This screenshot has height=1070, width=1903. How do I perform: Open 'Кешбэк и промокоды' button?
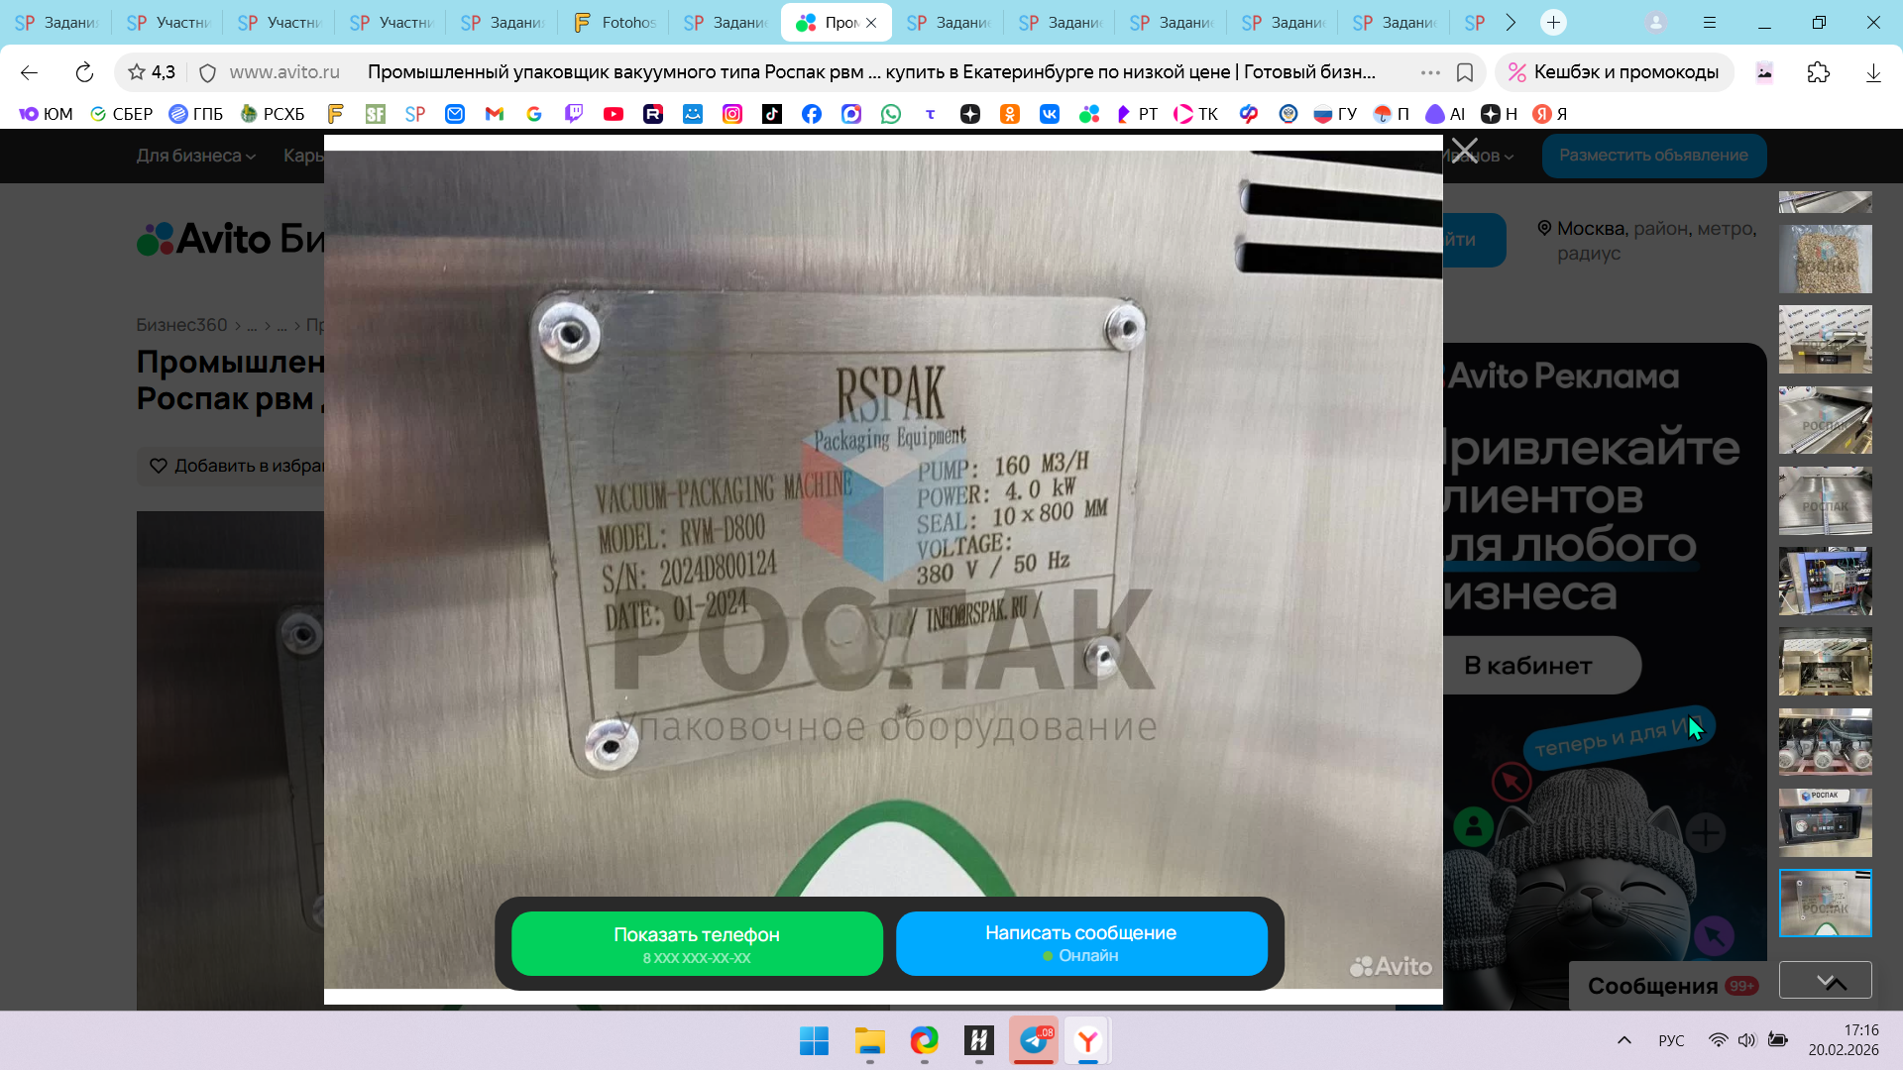coord(1614,72)
